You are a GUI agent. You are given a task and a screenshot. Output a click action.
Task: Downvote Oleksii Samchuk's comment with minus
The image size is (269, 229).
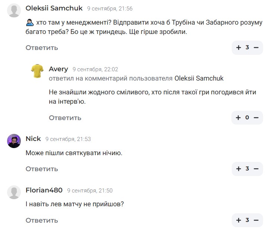coord(256,48)
